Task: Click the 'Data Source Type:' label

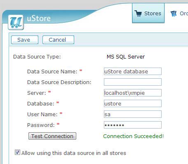Action: (x=37, y=57)
